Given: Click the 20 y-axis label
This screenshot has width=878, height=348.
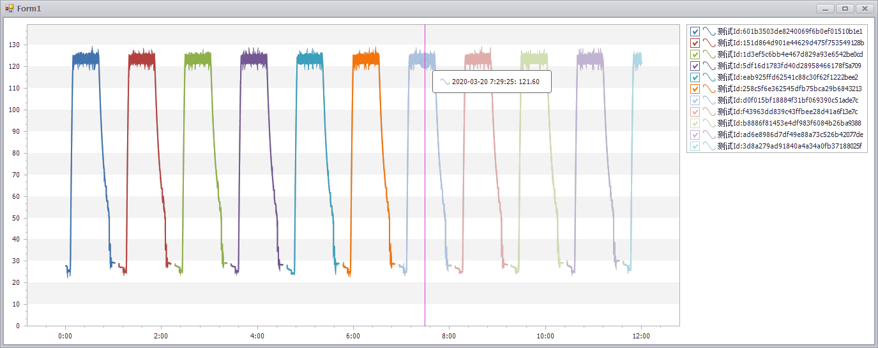Looking at the screenshot, I should pos(15,282).
